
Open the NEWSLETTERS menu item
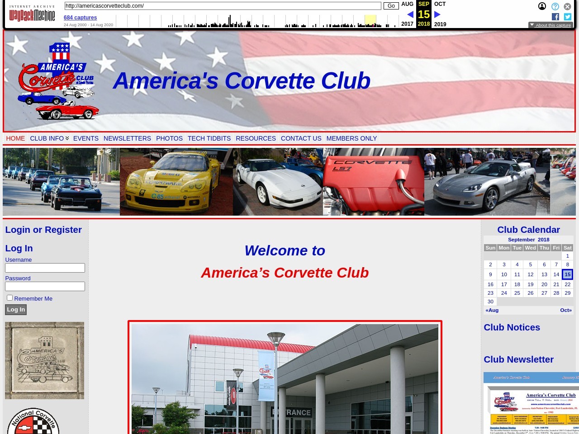[127, 138]
